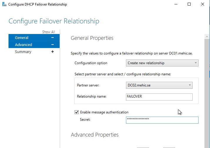210x148 pixels.
Task: Collapse the Advanced section minus icon
Action: pyautogui.click(x=53, y=45)
